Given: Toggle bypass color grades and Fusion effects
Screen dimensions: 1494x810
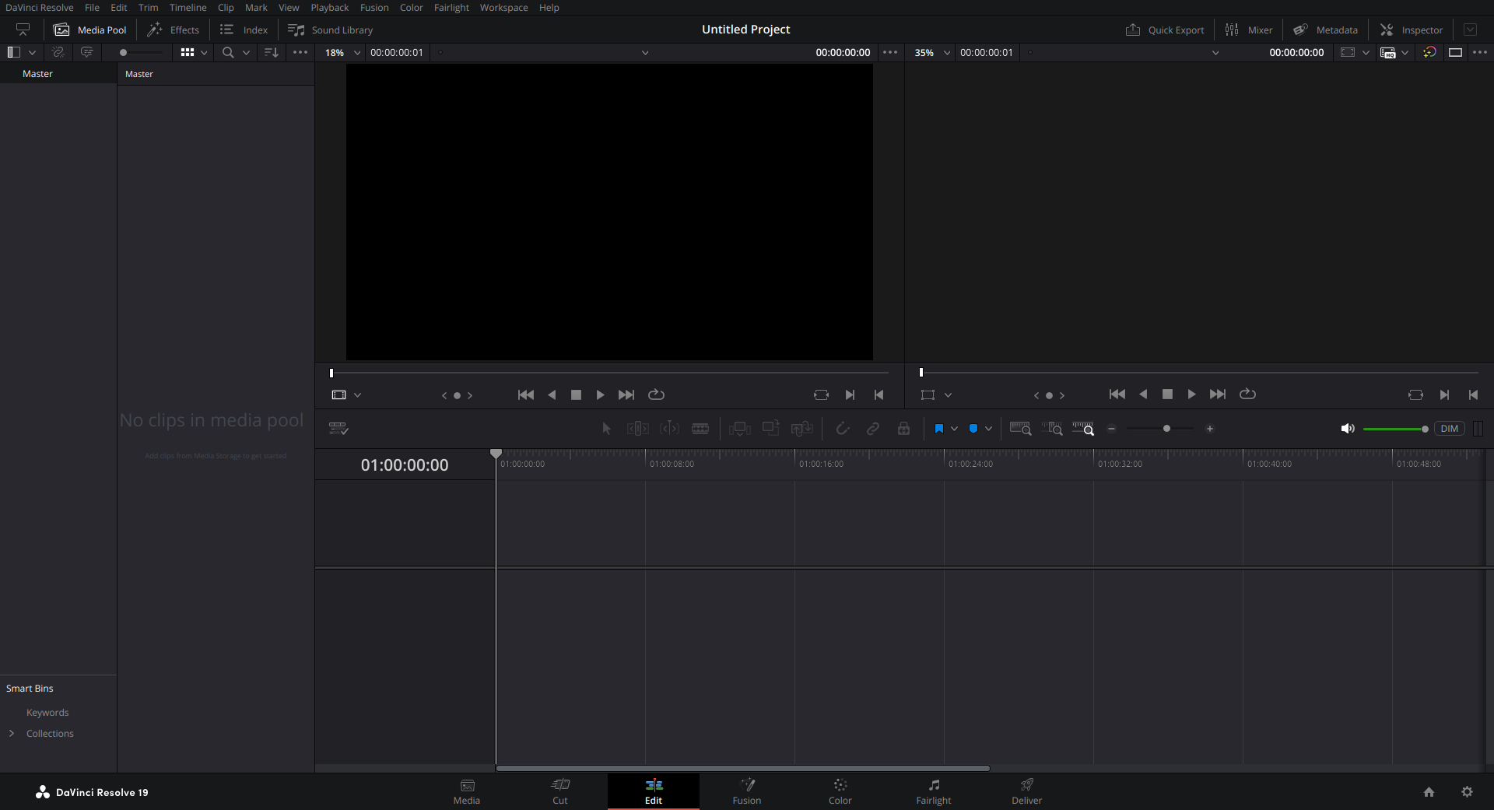Looking at the screenshot, I should 1429,52.
